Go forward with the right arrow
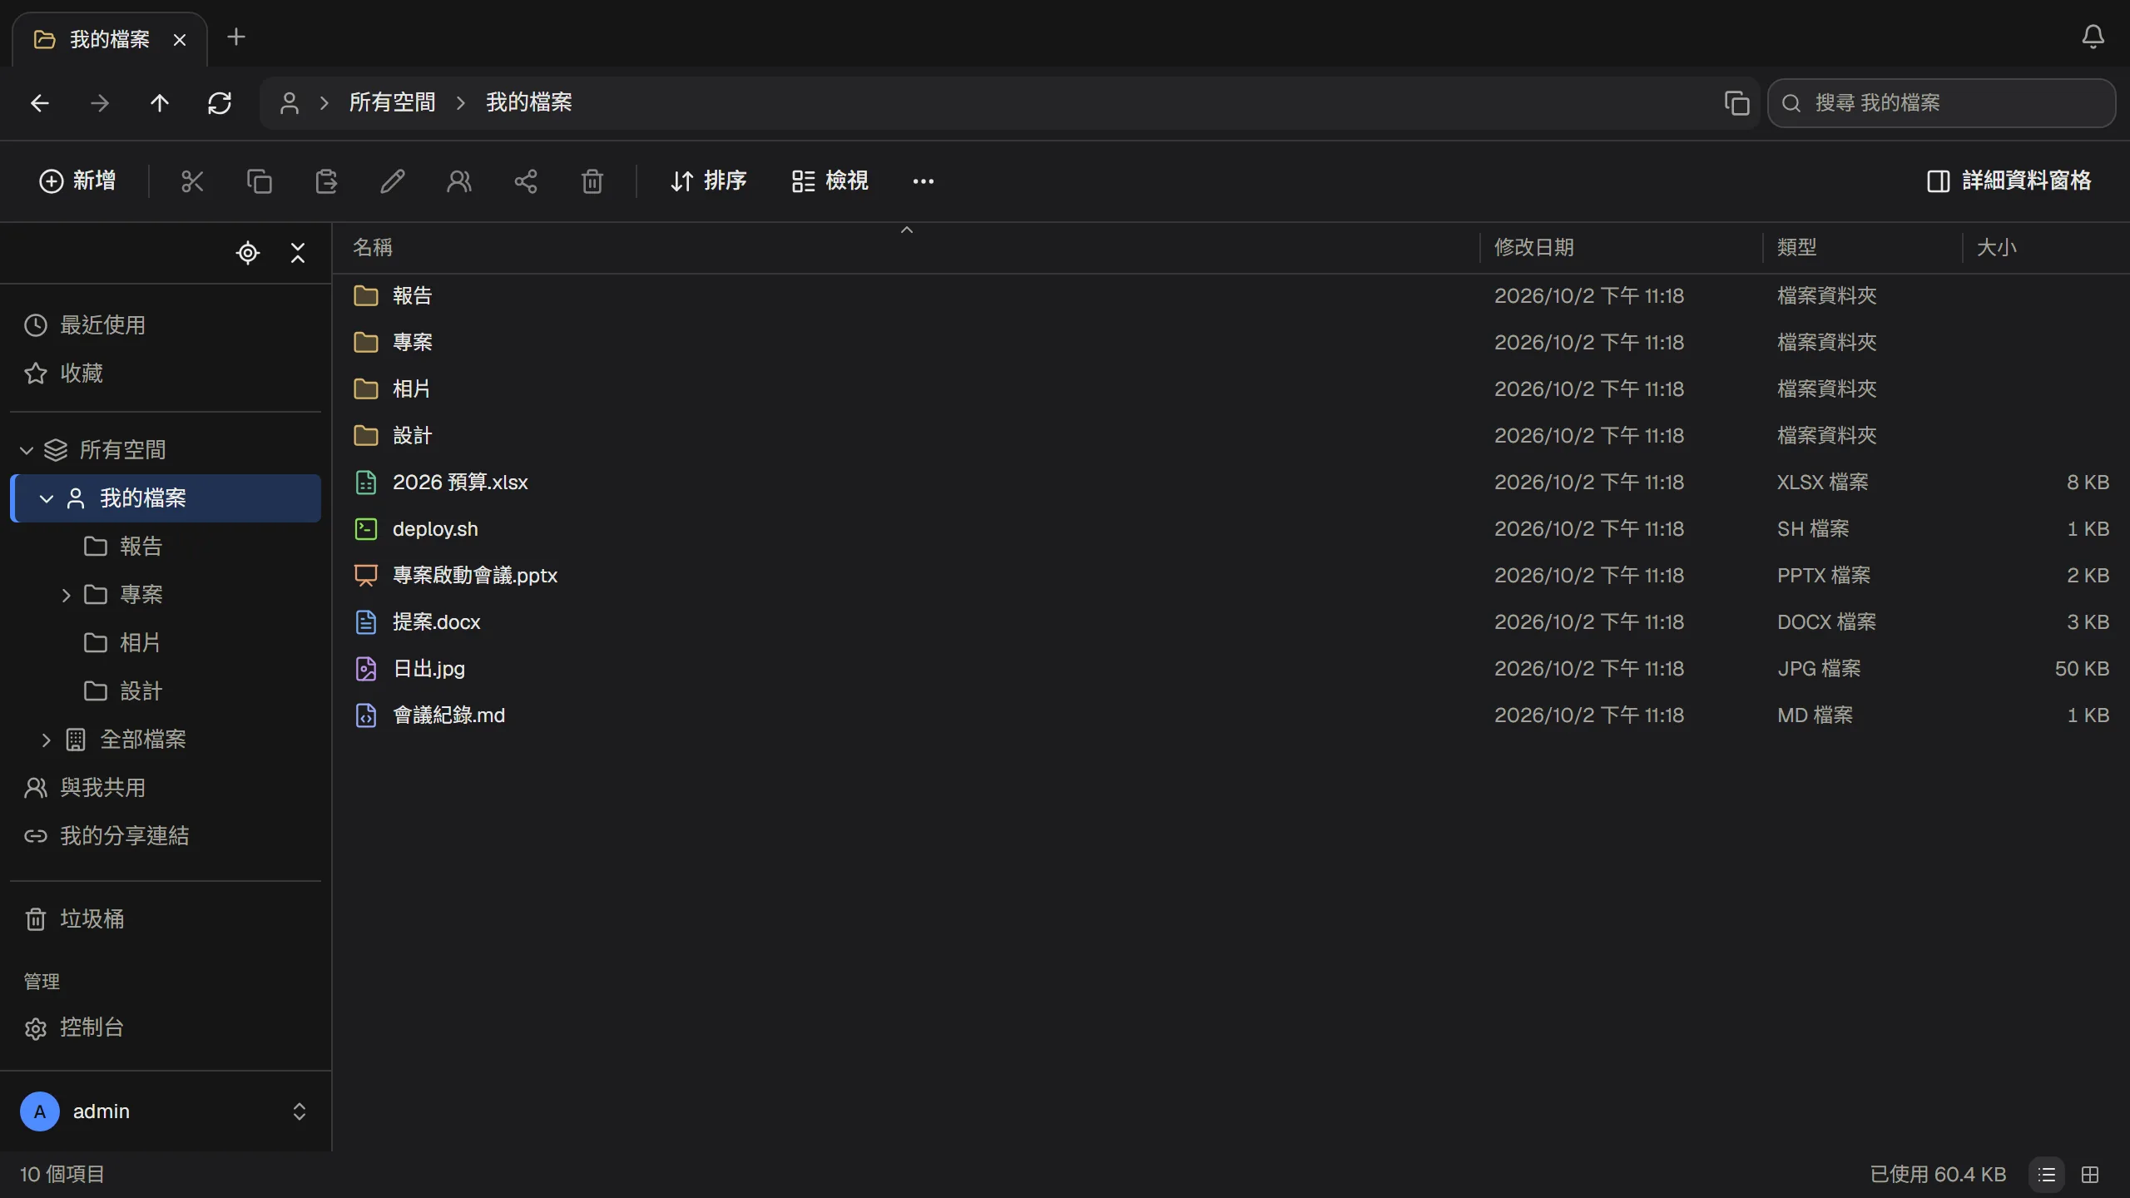This screenshot has height=1198, width=2130. tap(100, 103)
